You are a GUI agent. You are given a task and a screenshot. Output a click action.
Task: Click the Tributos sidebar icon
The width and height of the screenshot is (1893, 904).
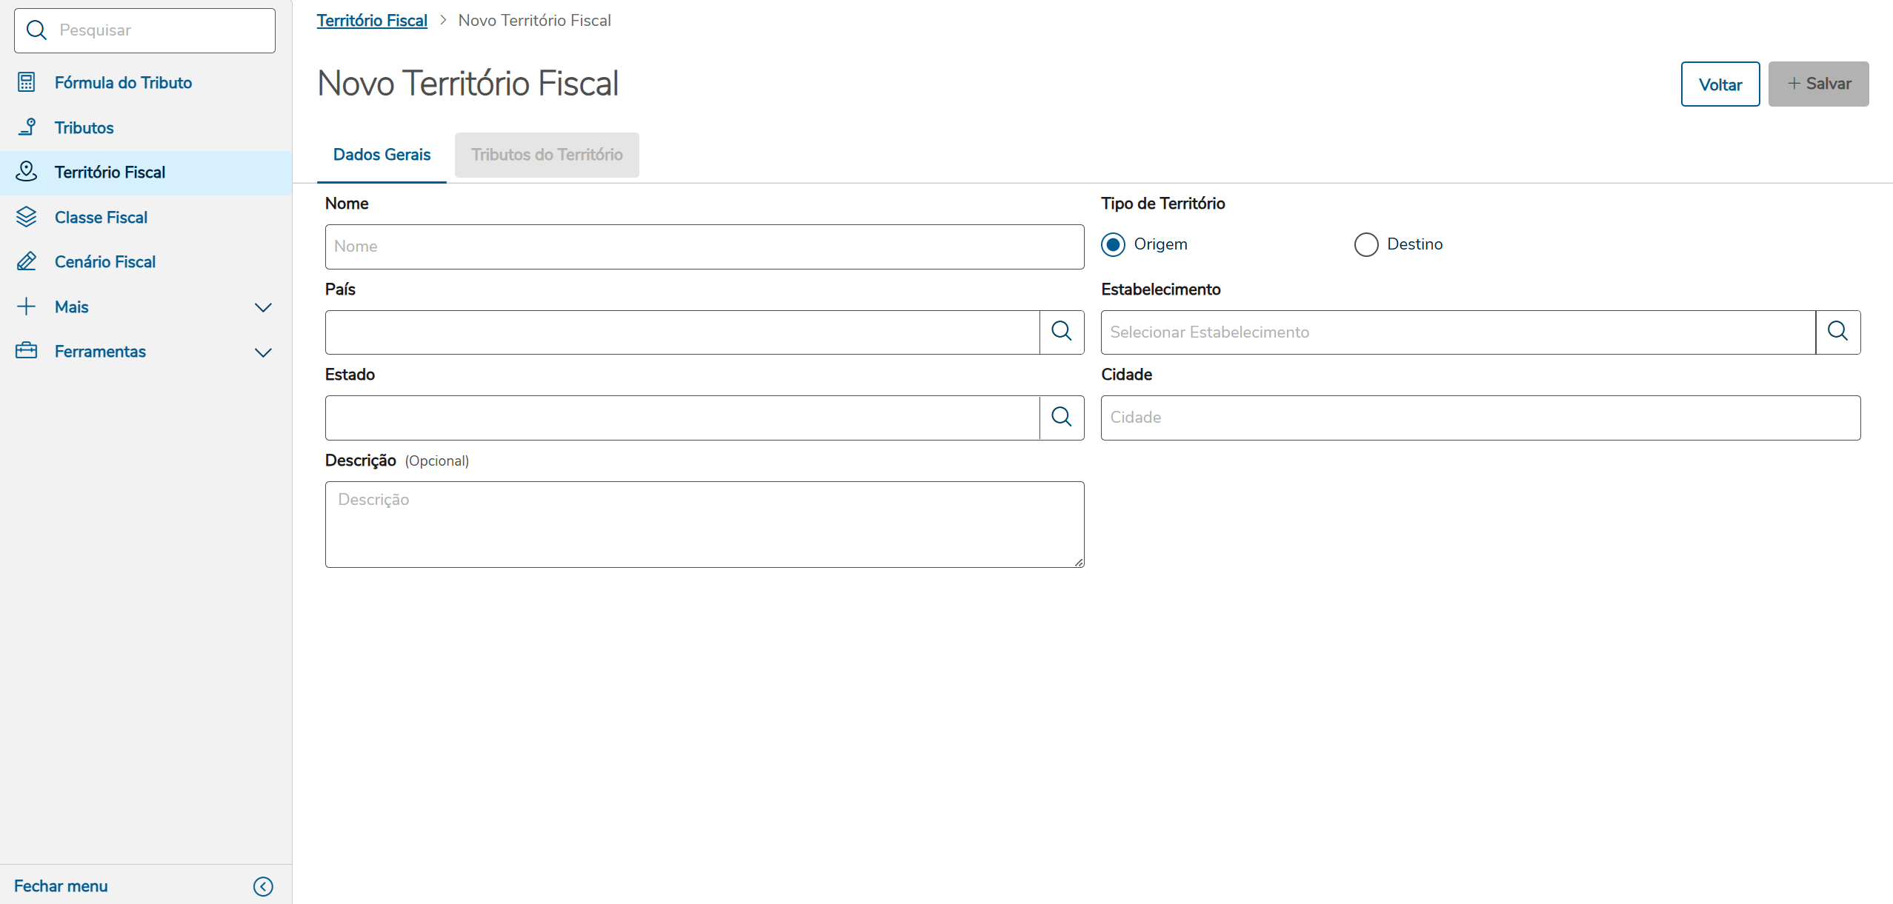point(27,127)
